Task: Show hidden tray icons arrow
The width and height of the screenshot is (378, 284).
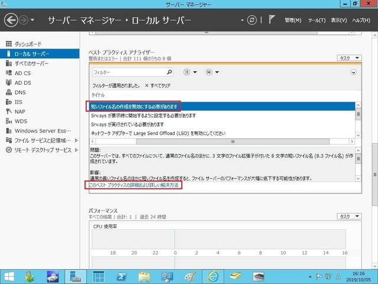Action: [310, 277]
